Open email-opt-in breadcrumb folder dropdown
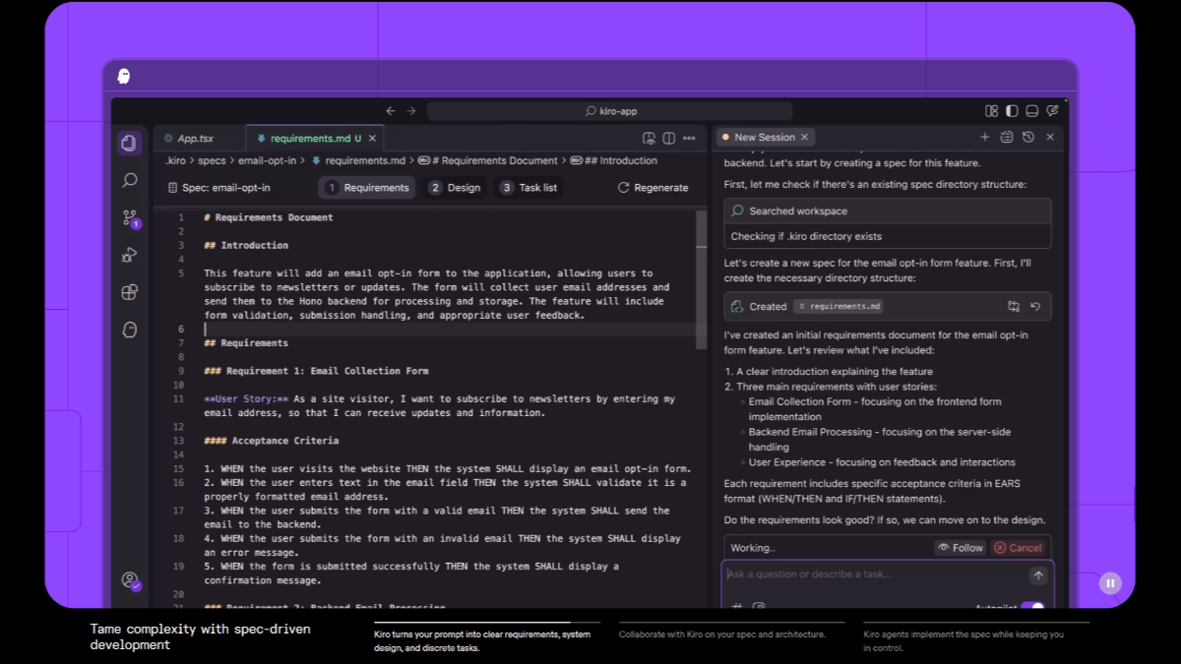 click(x=266, y=160)
